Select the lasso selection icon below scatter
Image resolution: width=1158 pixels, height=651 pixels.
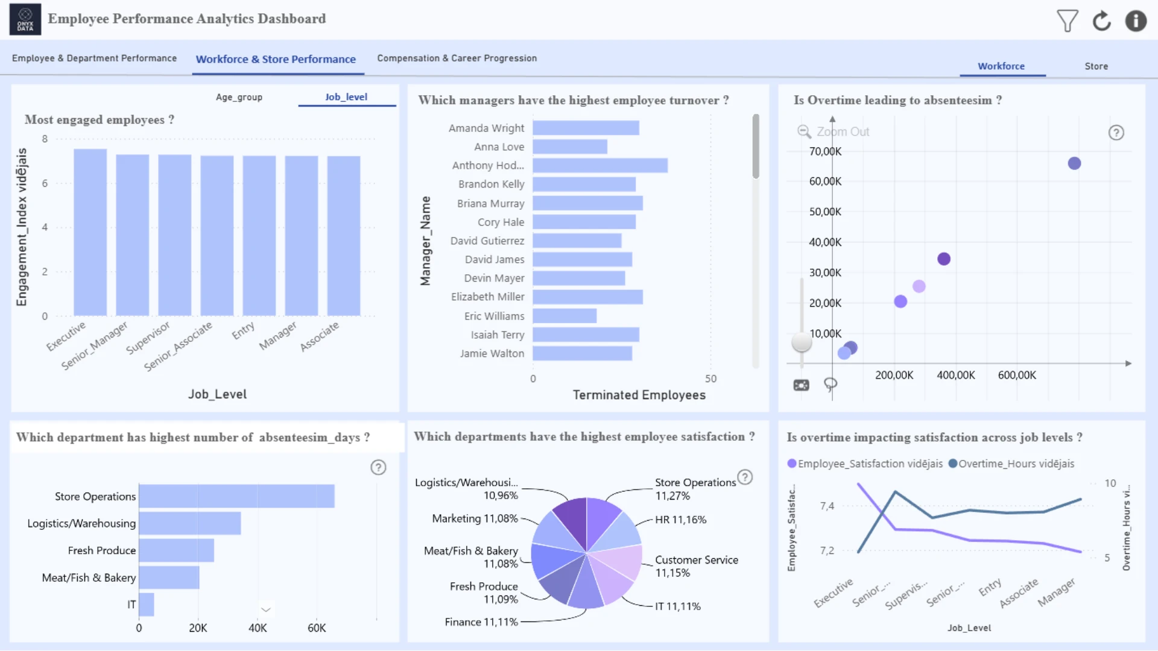[831, 385]
